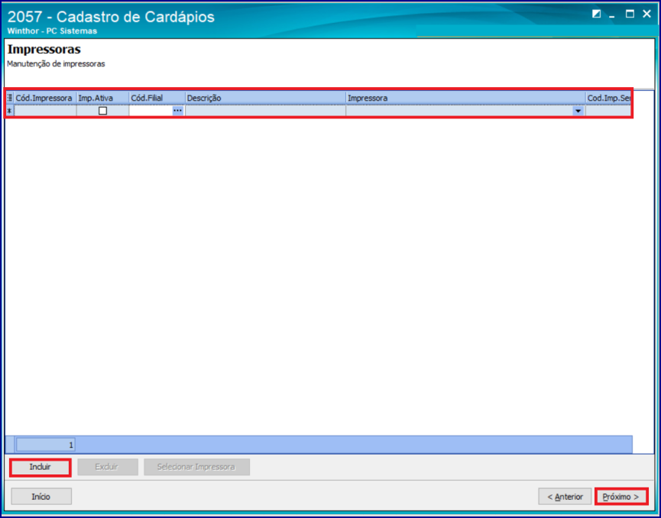The height and width of the screenshot is (518, 661).
Task: Click the Cód.Filial input cell
Action: tap(151, 111)
